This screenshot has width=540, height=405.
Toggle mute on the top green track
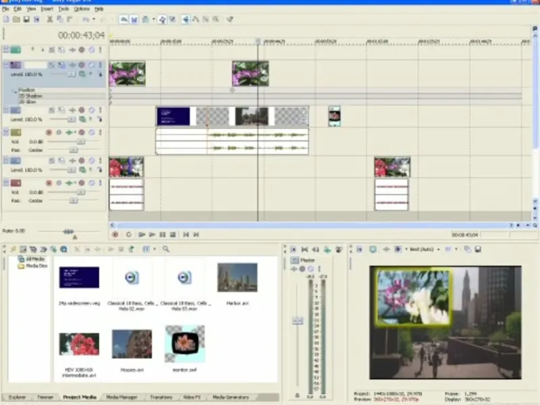coord(91,49)
